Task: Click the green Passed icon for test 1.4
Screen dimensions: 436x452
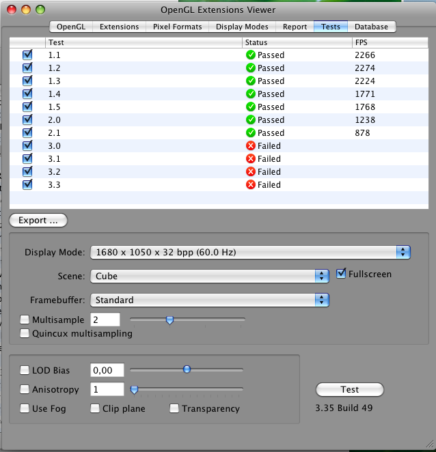Action: coord(251,94)
